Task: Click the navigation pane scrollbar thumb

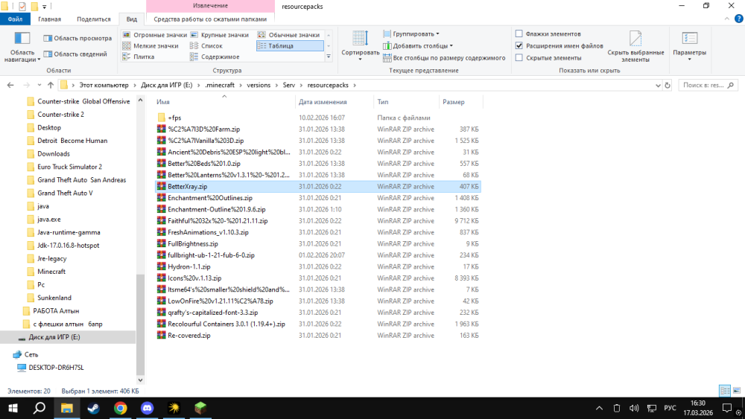Action: click(140, 324)
